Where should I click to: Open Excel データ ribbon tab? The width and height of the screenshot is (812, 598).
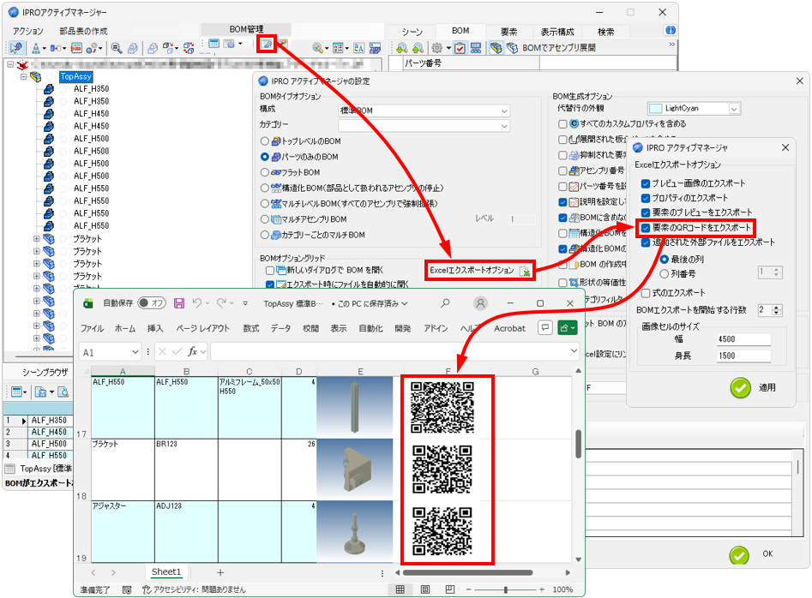pyautogui.click(x=280, y=328)
